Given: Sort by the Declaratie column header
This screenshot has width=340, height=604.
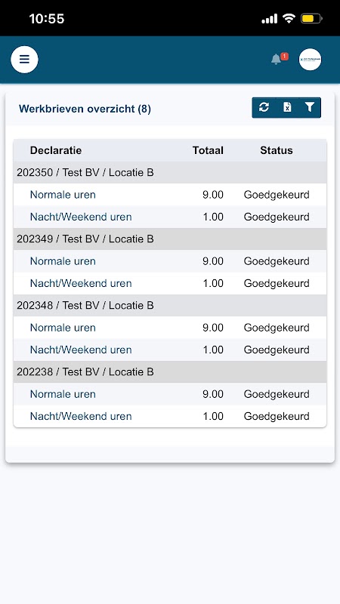Looking at the screenshot, I should 56,150.
